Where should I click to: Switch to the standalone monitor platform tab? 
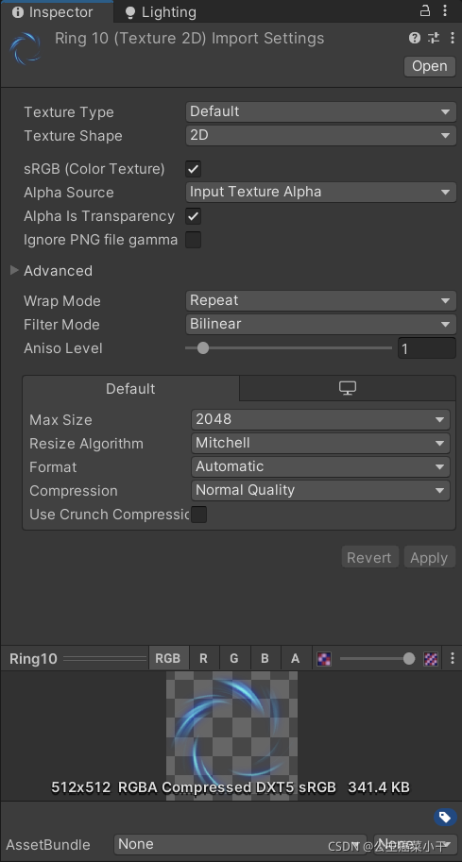(348, 388)
